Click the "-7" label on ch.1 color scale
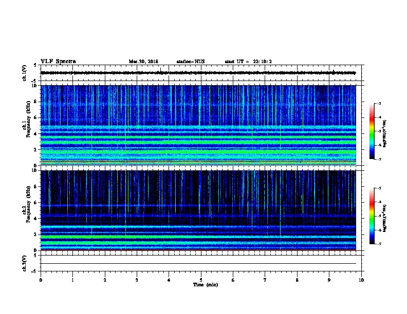 point(379,159)
